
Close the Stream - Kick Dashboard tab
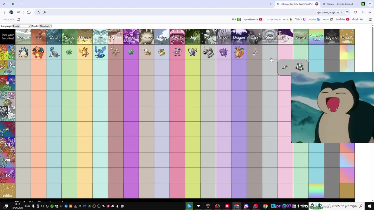(324, 4)
